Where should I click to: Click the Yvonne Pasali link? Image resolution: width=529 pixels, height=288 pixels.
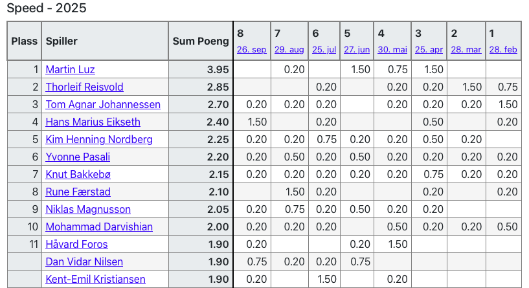[78, 157]
